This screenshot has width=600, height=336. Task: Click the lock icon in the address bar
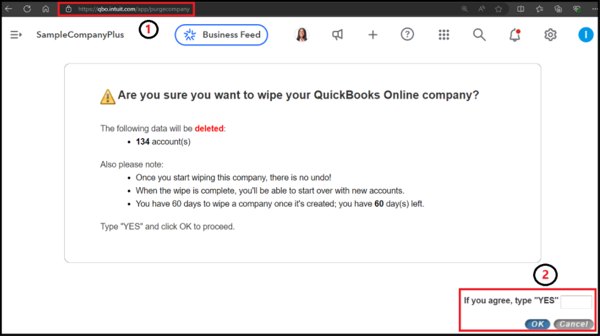click(68, 9)
